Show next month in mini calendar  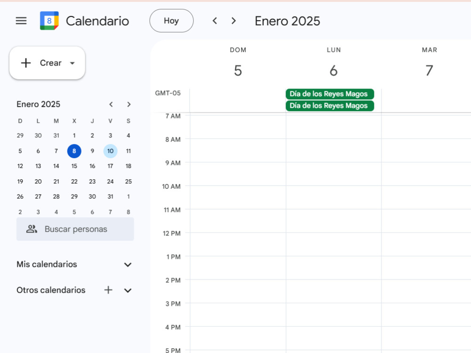tap(129, 104)
